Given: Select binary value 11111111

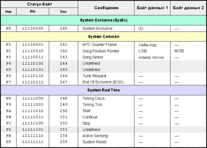Looking at the screenshot, I should tap(32, 142).
